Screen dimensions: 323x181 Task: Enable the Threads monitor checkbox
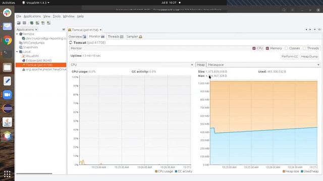point(304,48)
